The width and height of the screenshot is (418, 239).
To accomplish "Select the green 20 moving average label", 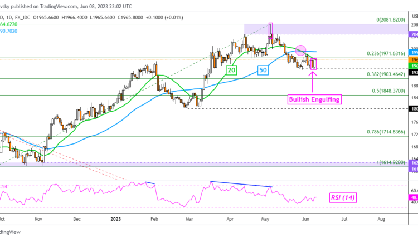I will [231, 71].
